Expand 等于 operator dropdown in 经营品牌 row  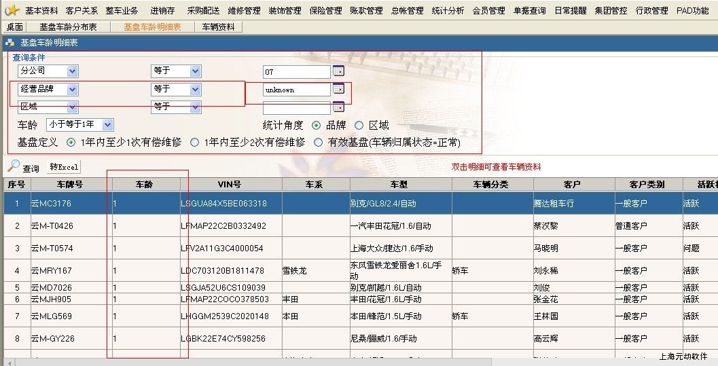coord(195,89)
